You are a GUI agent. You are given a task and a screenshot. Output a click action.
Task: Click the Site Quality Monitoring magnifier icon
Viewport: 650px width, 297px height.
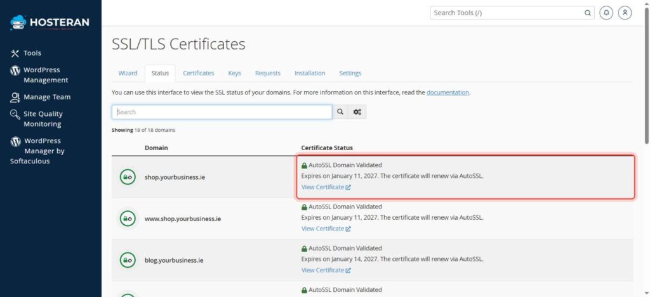pos(15,114)
